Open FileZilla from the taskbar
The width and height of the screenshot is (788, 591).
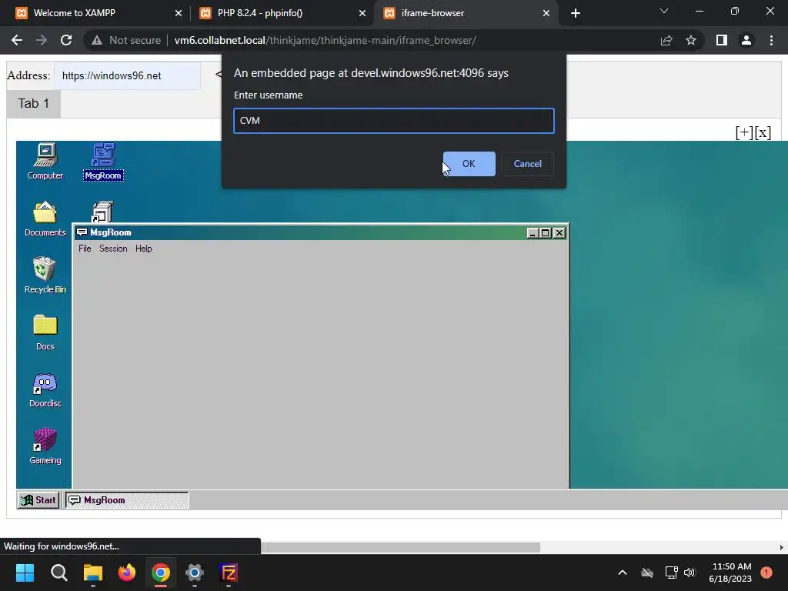[229, 573]
